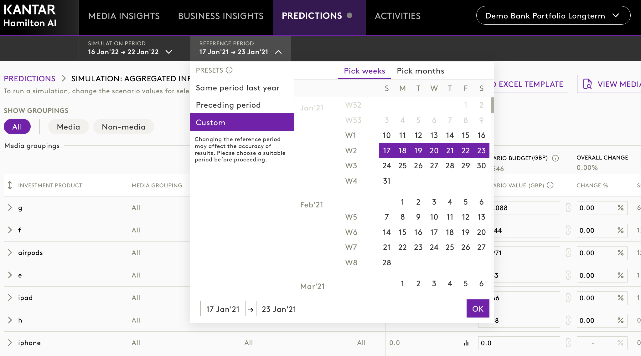Screen dimensions: 641x356
Task: Click the bar chart icon in iphone row
Action: (466, 343)
